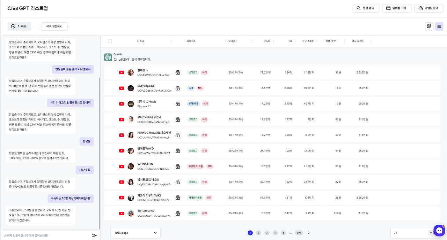This screenshot has width=447, height=240.
Task: Open content list icon for 한예슬 is
Action: click(x=178, y=72)
